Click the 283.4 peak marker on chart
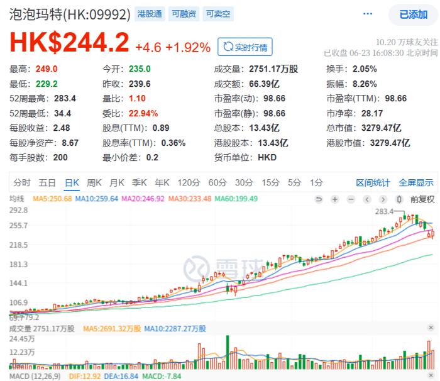 (x=385, y=211)
